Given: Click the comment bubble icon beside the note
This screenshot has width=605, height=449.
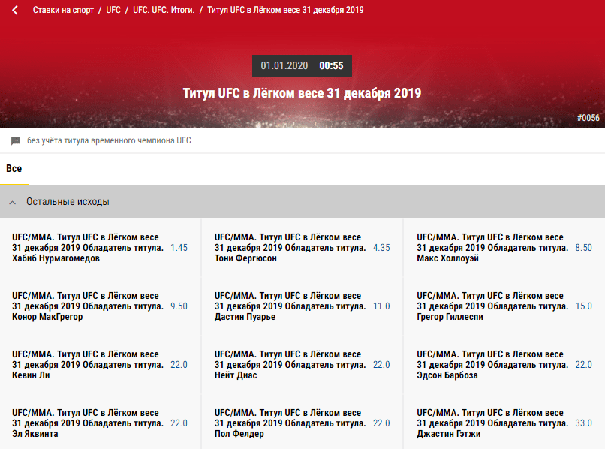Looking at the screenshot, I should point(16,141).
